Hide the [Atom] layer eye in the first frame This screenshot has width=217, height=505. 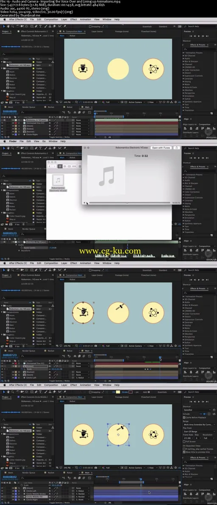point(2,126)
